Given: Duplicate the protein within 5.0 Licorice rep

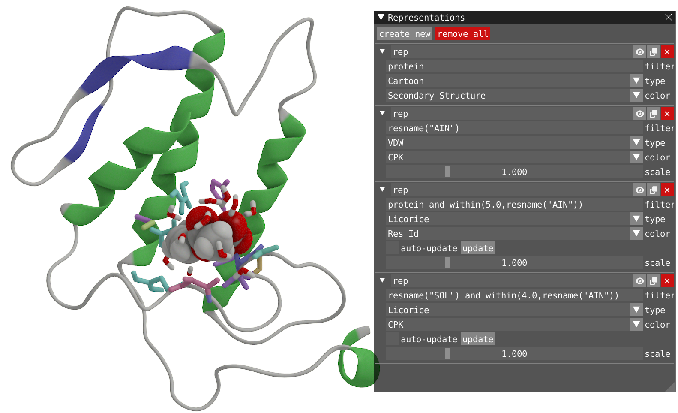Looking at the screenshot, I should click(x=653, y=190).
